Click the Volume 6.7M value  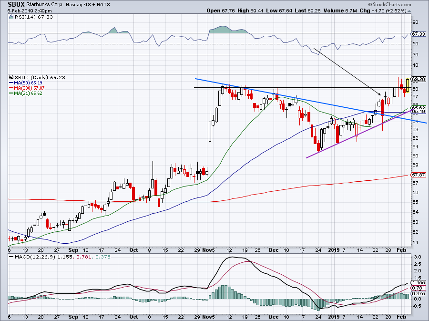click(x=340, y=10)
